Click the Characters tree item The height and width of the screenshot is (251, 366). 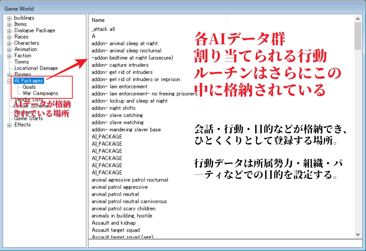(27, 43)
